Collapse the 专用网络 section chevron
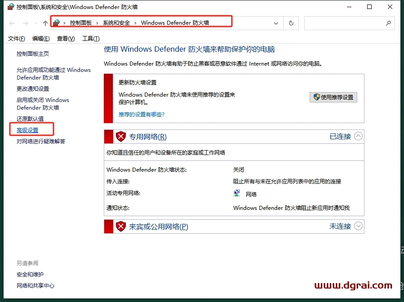This screenshot has height=302, width=404. click(x=358, y=136)
